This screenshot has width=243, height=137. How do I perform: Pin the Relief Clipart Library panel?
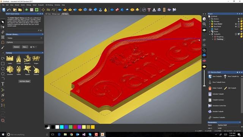click(x=40, y=14)
